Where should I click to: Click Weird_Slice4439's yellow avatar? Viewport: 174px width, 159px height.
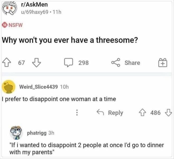click(8, 87)
